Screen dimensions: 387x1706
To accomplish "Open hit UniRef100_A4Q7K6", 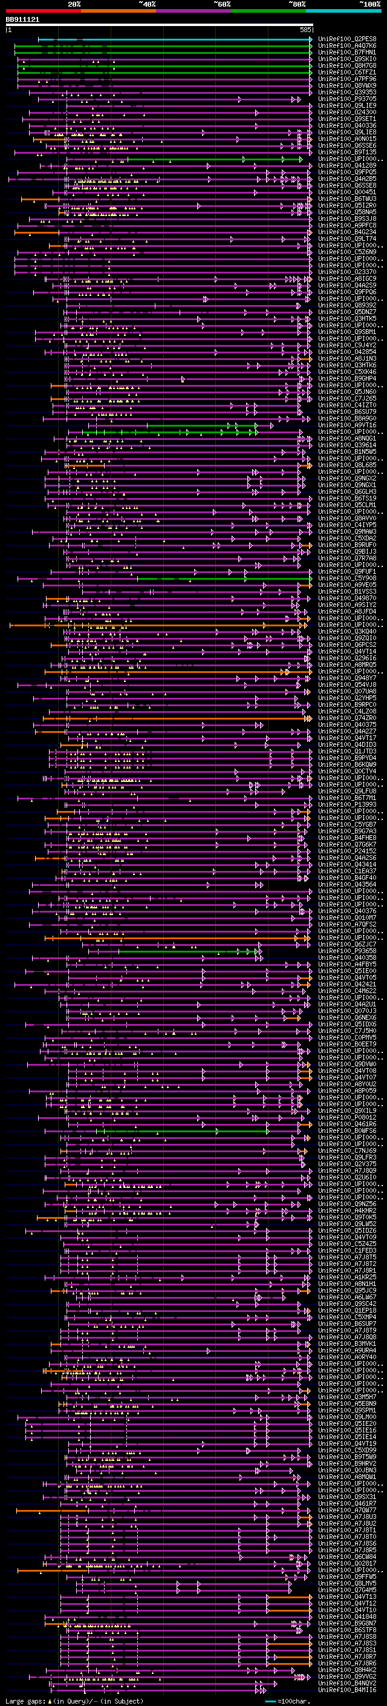I will pos(347,46).
